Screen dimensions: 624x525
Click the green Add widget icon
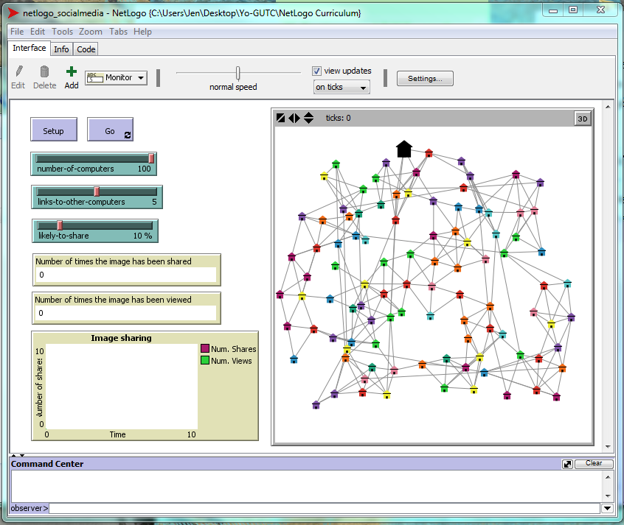point(71,72)
